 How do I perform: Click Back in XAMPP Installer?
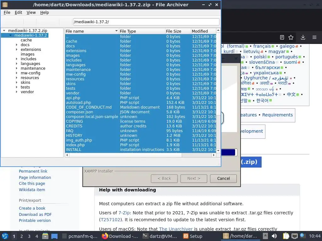click(164, 179)
